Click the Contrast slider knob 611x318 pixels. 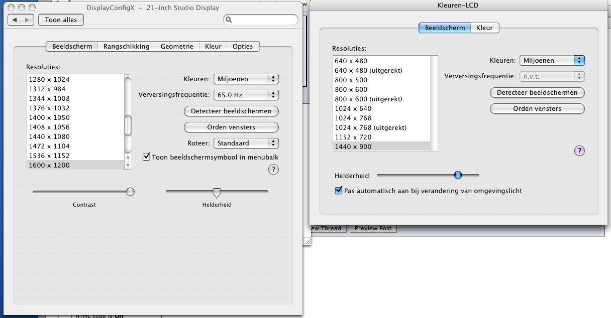tap(131, 191)
